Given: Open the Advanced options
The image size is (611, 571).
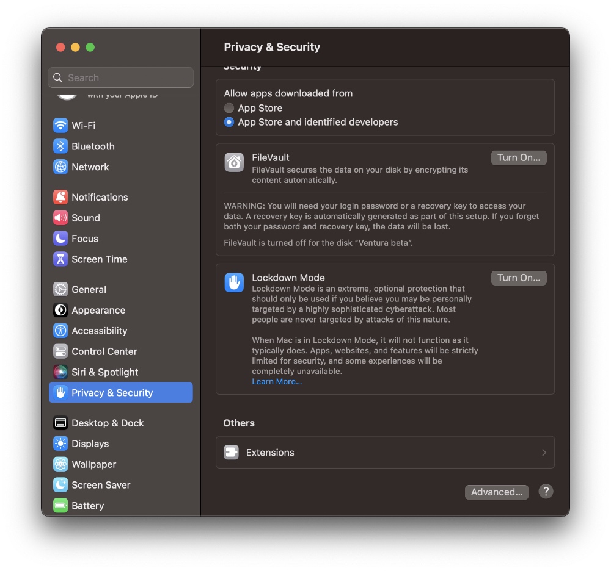Looking at the screenshot, I should pyautogui.click(x=496, y=492).
